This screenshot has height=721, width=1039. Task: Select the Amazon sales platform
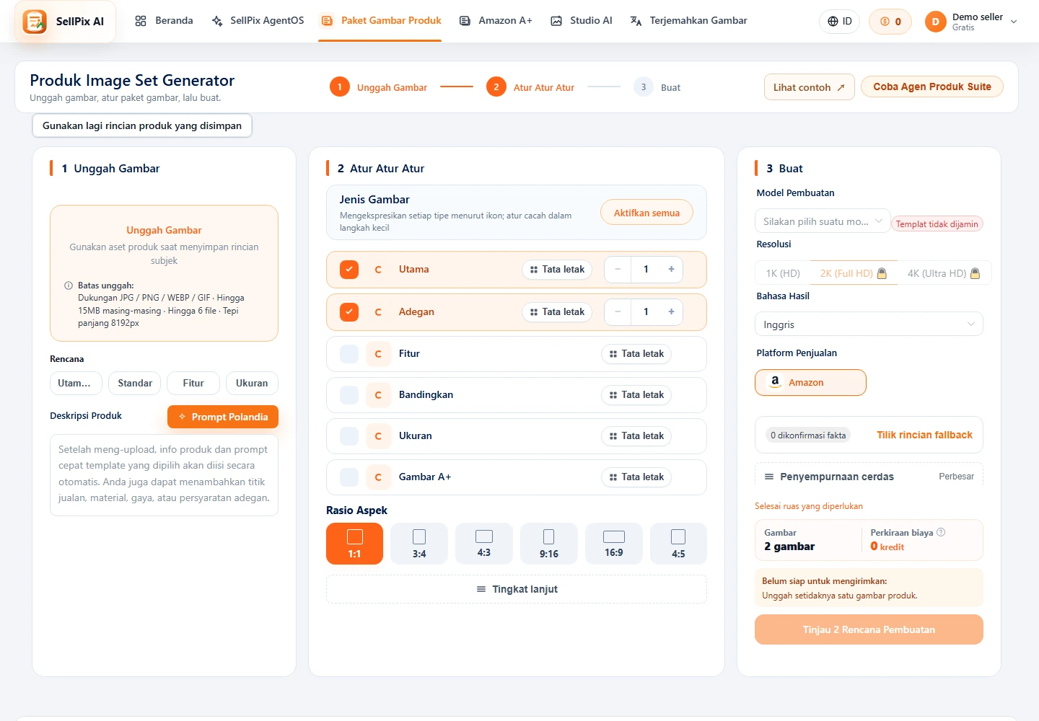810,383
